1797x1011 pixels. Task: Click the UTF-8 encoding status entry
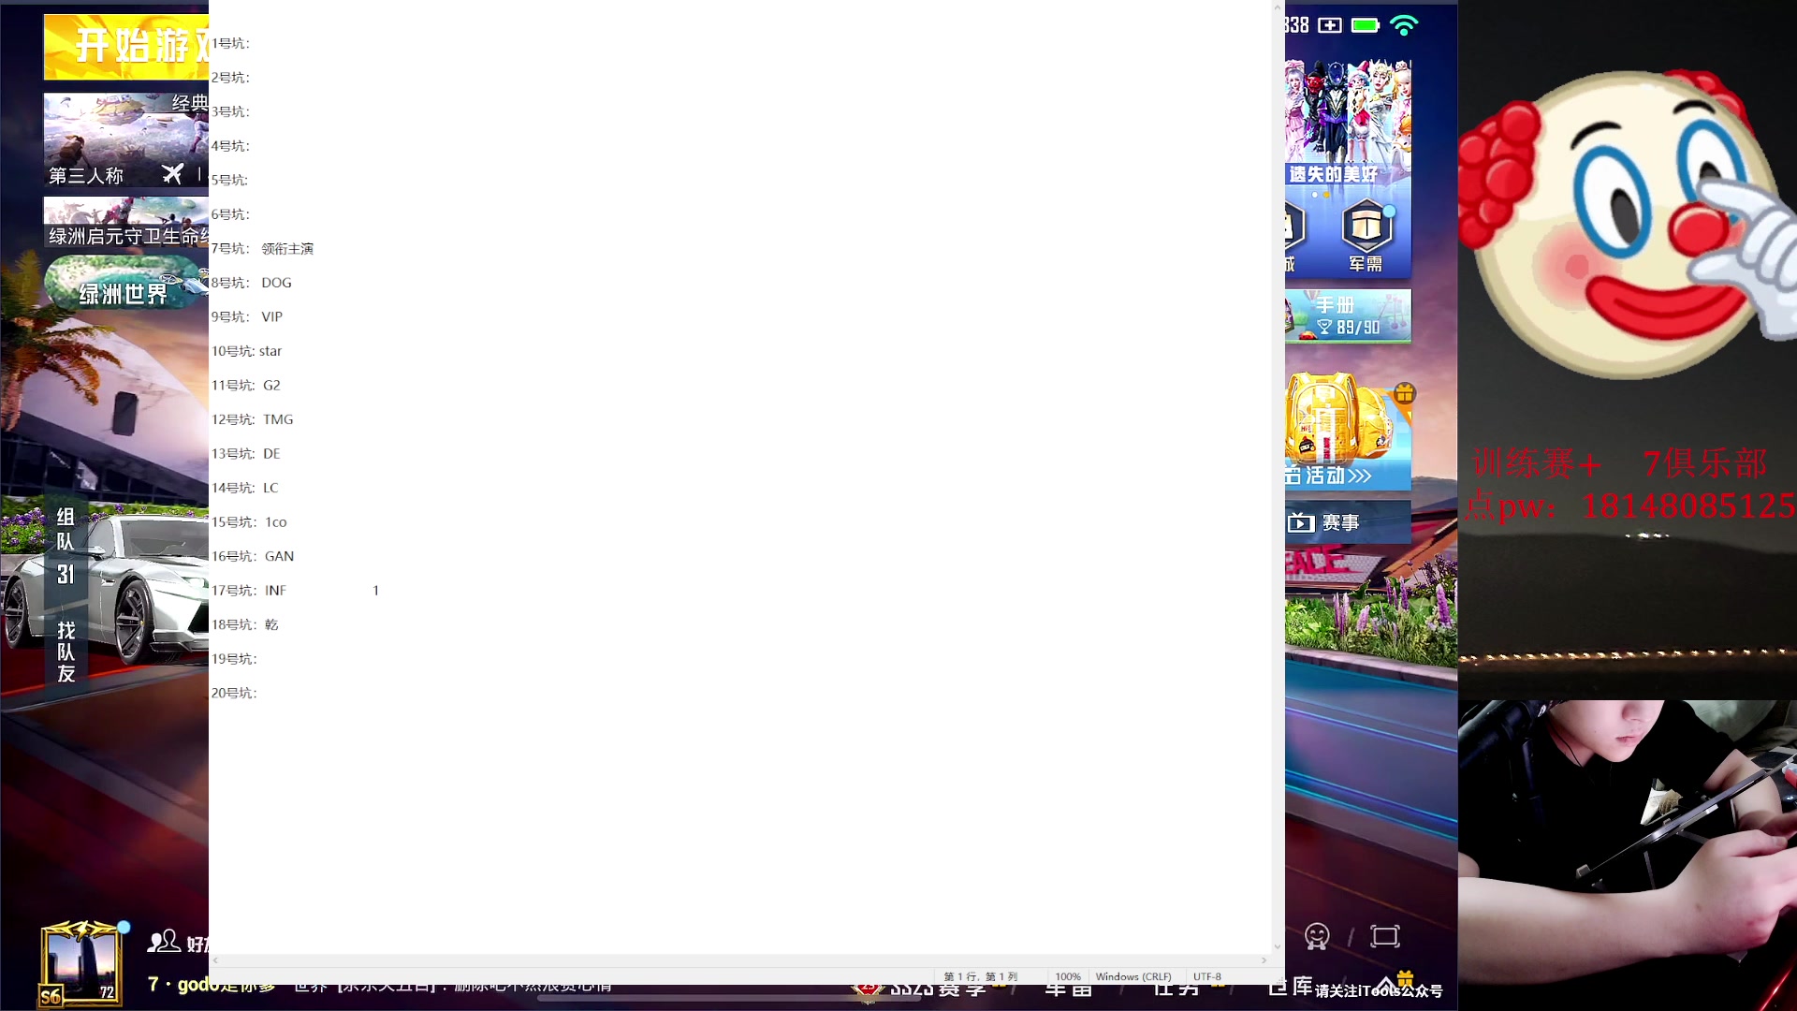coord(1207,976)
